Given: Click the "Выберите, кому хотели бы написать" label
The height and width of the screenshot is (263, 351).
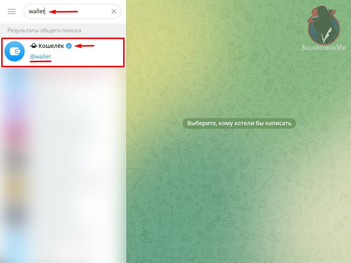Looking at the screenshot, I should coord(239,123).
